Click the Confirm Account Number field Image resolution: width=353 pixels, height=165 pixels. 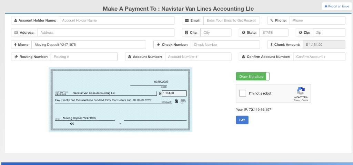tap(319, 57)
